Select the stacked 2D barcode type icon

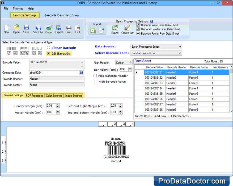(x=24, y=53)
